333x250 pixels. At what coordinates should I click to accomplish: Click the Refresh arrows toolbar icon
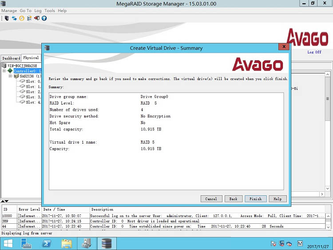[14, 18]
